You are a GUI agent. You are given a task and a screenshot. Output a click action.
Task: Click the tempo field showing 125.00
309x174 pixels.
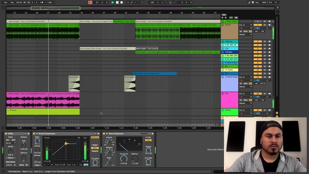(19, 2)
